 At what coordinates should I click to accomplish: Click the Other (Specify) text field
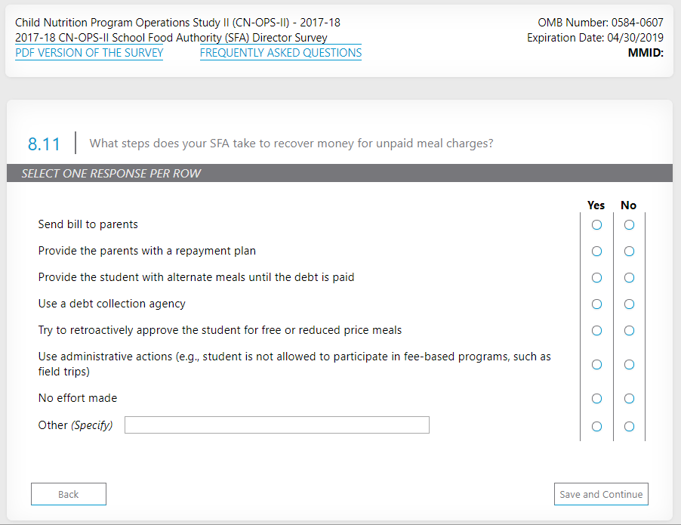click(x=276, y=425)
